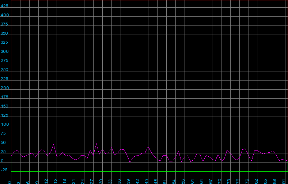Select the 91 horizontal axis label

284,181
